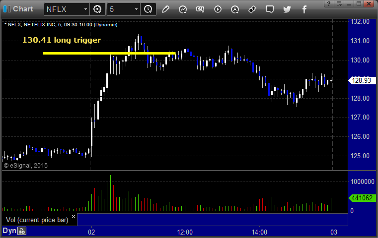The width and height of the screenshot is (378, 238).
Task: Open the chat comment icon
Action: pos(270,9)
